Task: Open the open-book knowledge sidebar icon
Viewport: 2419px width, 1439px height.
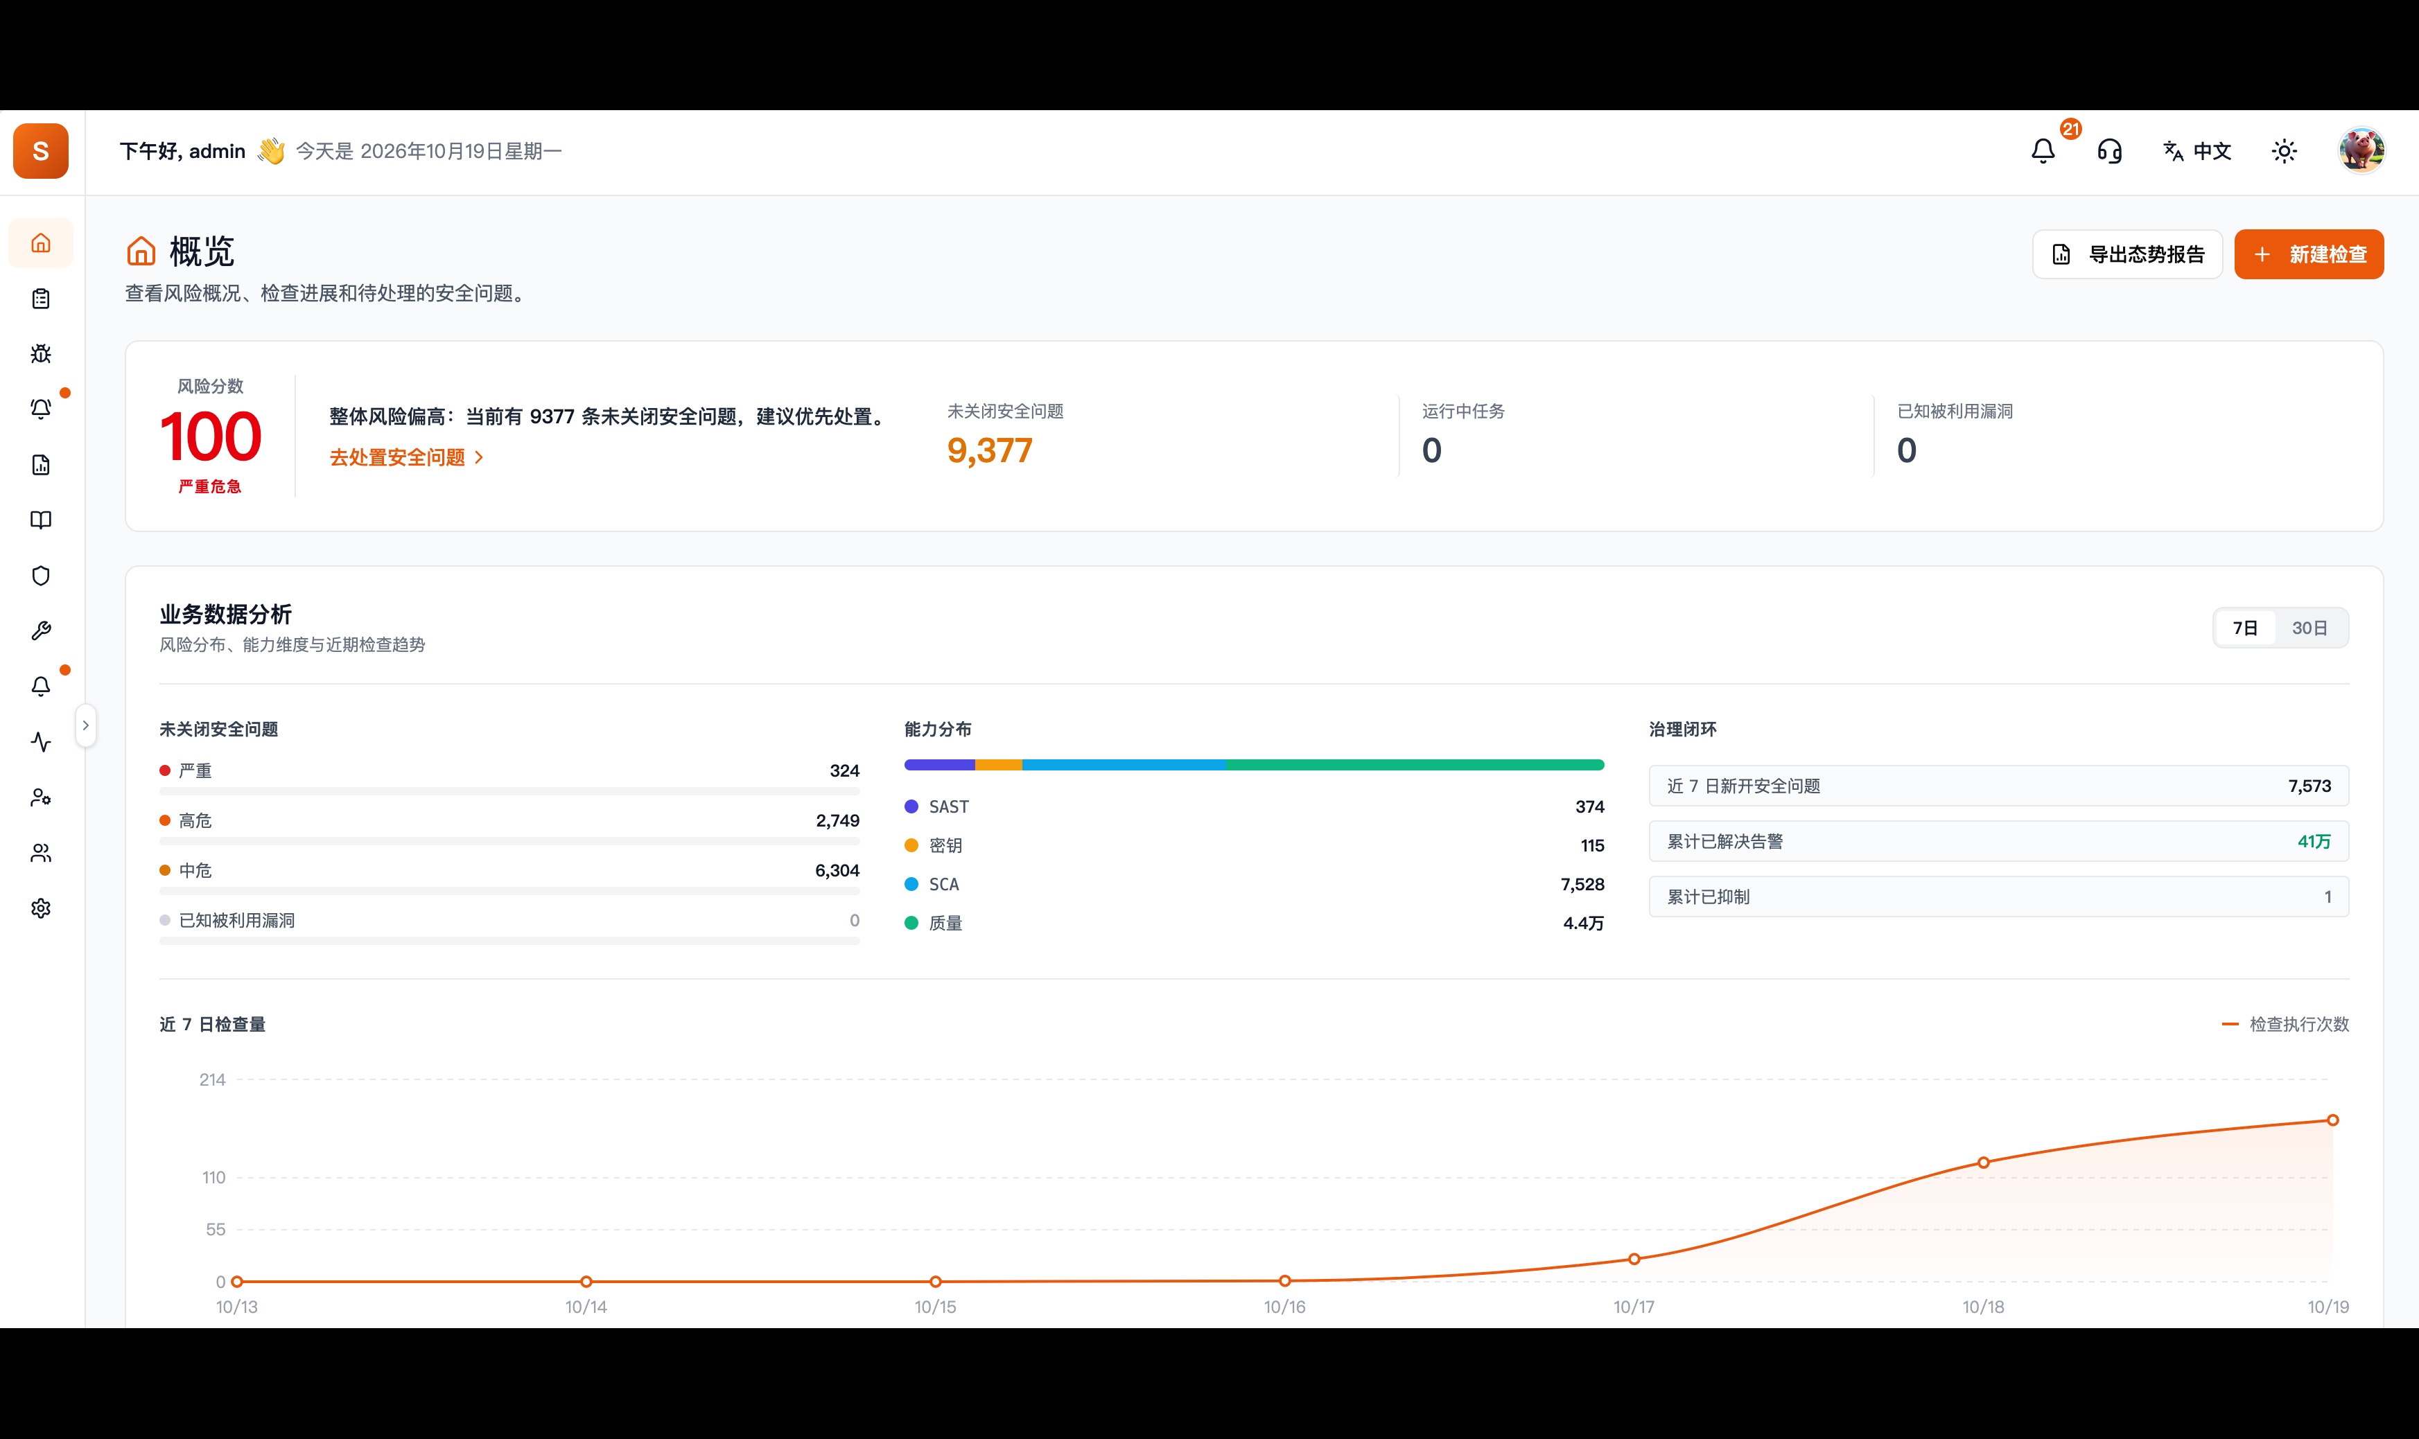Action: (x=41, y=521)
